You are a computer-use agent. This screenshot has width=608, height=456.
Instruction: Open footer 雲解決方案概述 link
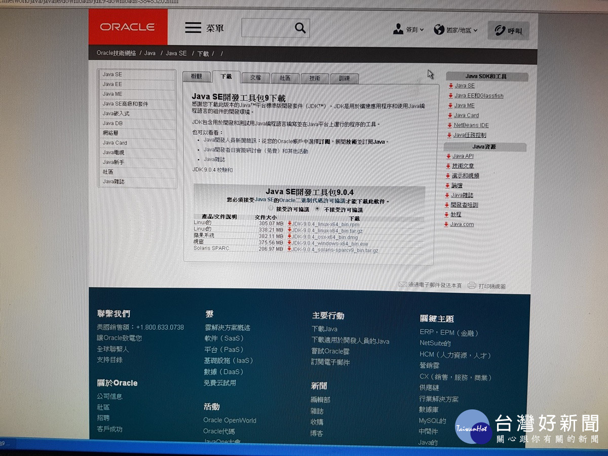(x=227, y=328)
